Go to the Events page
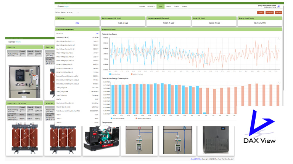This screenshot has width=293, height=164. point(176,6)
